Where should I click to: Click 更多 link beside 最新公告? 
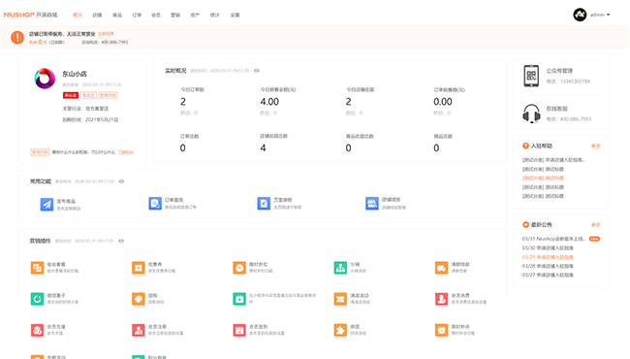pyautogui.click(x=596, y=225)
